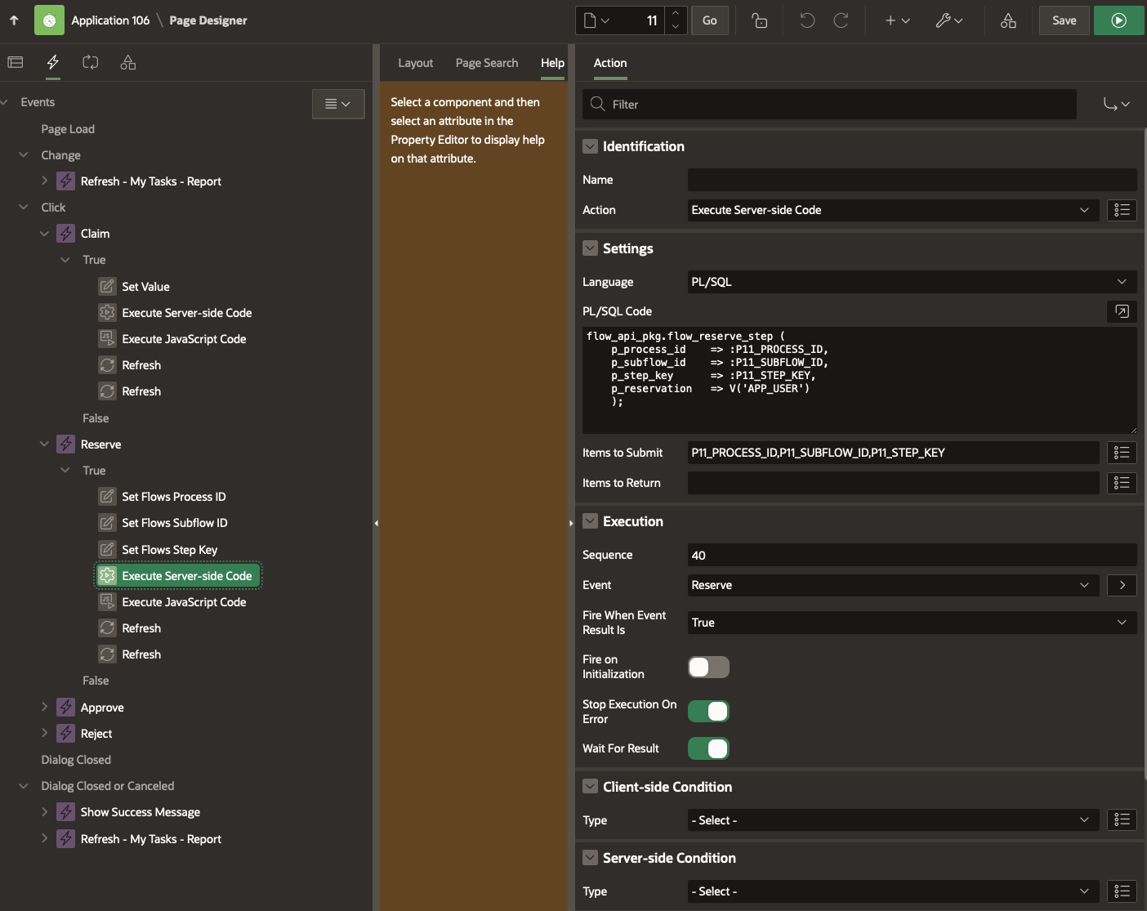Collapse the middle pane splitter handle

pos(571,523)
